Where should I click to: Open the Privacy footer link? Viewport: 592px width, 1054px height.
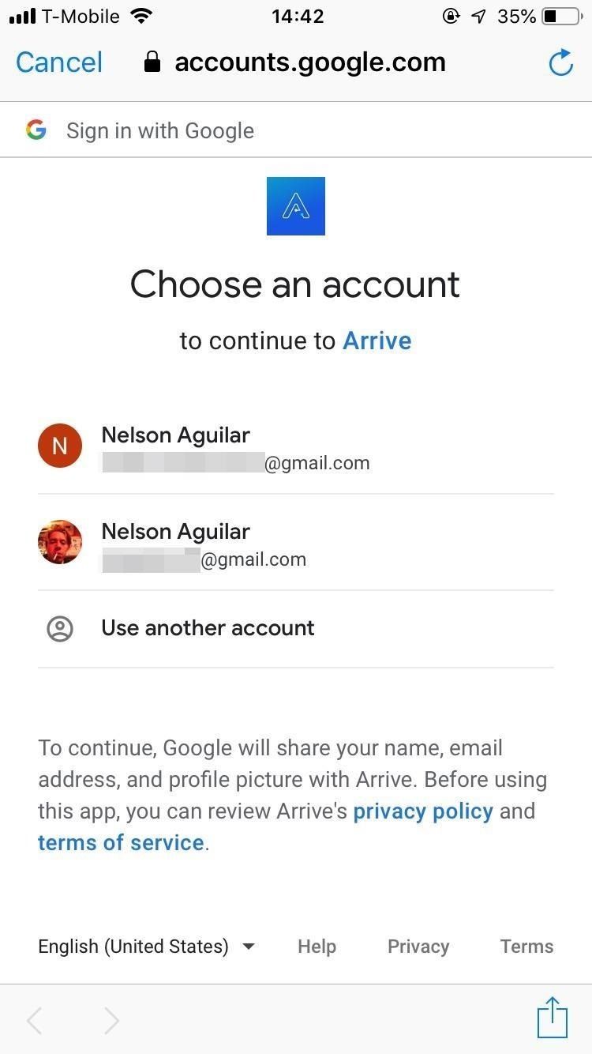(418, 947)
